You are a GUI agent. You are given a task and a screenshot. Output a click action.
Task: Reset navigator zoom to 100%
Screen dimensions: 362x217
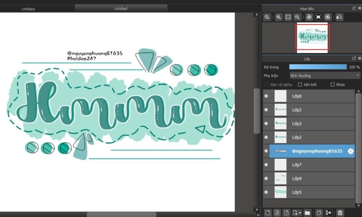(267, 17)
